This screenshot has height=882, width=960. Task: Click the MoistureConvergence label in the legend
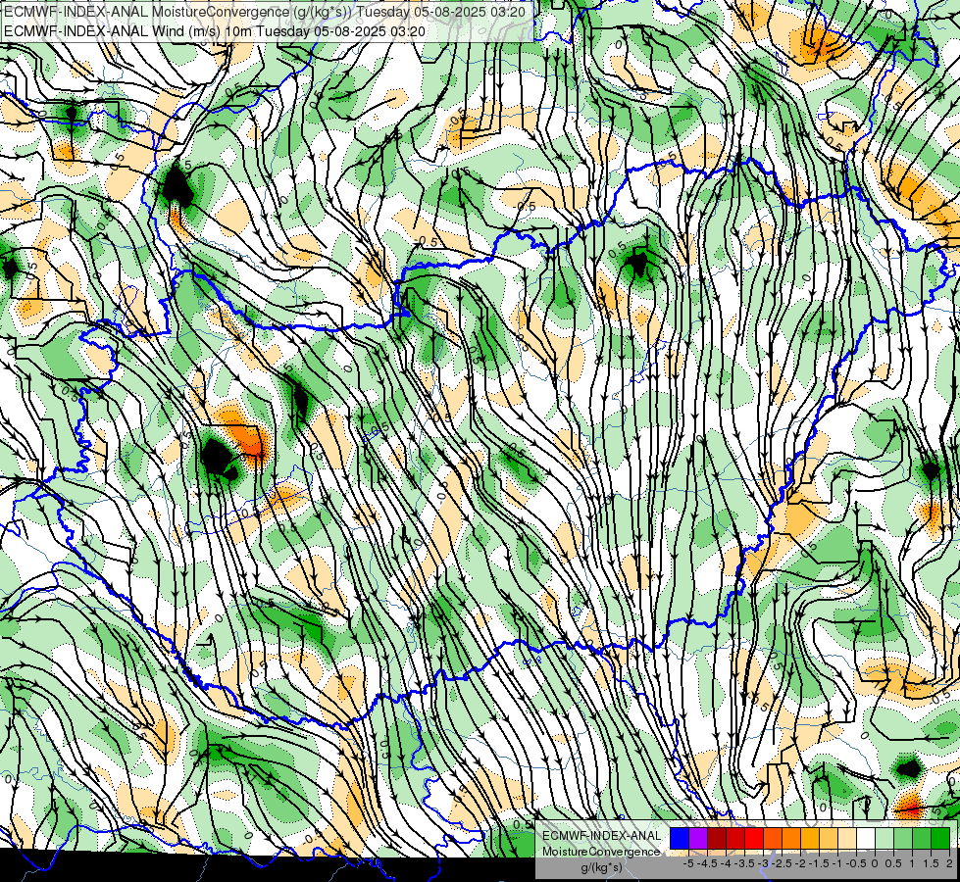pyautogui.click(x=601, y=852)
